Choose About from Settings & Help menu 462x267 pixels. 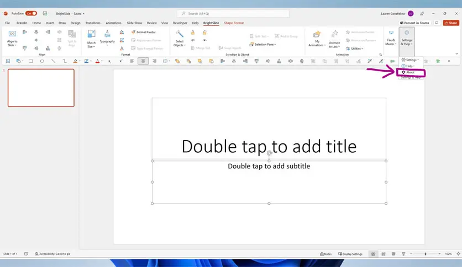[410, 72]
